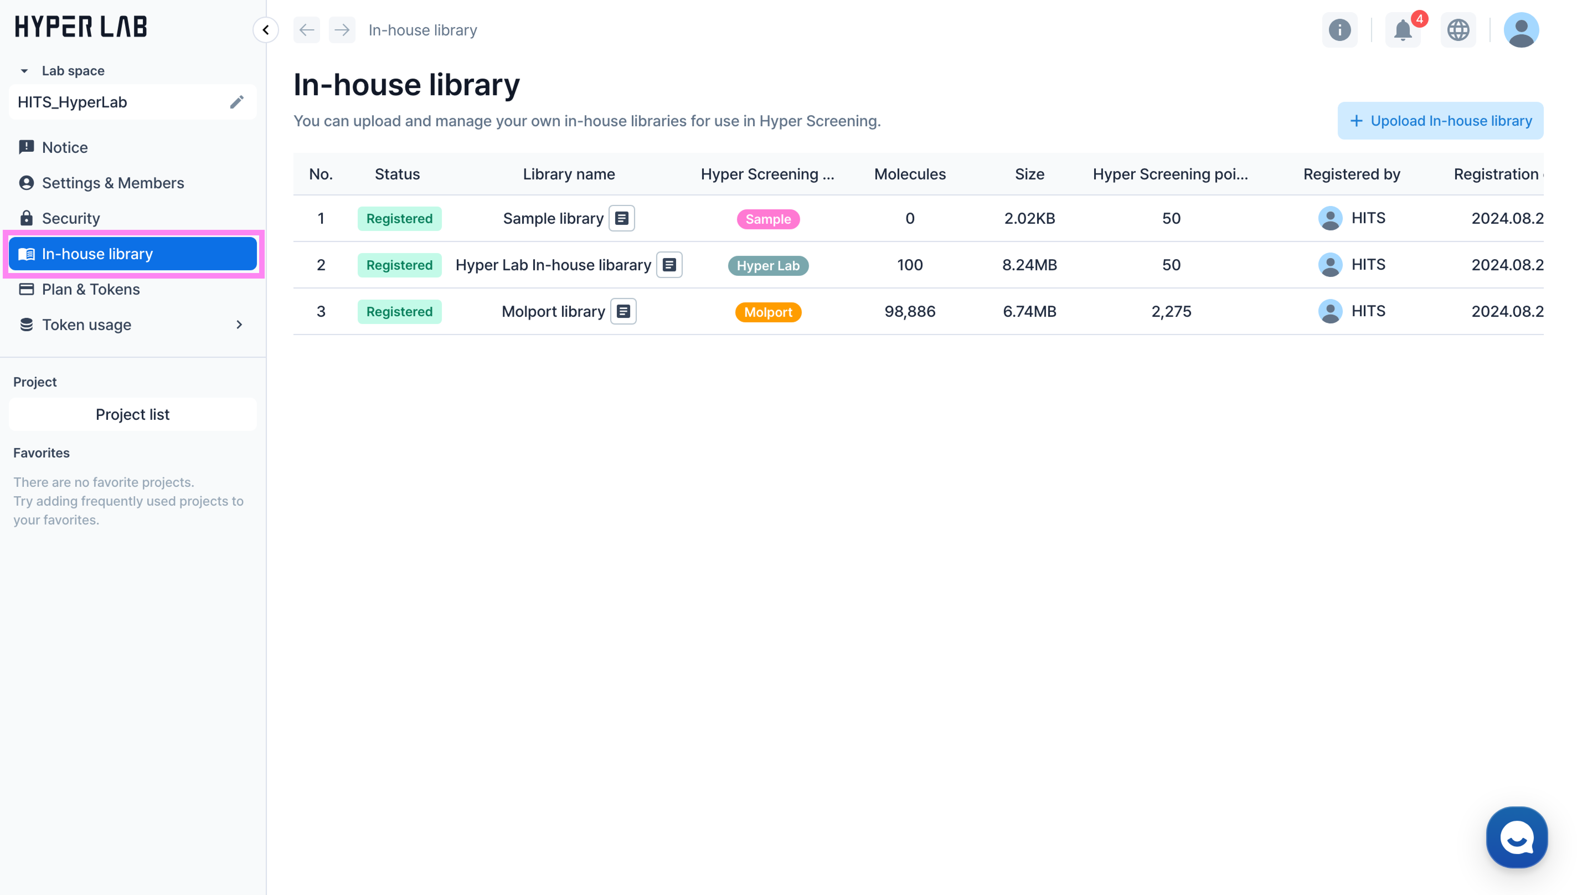Open the Settings & Members menu
The width and height of the screenshot is (1577, 895).
(112, 183)
